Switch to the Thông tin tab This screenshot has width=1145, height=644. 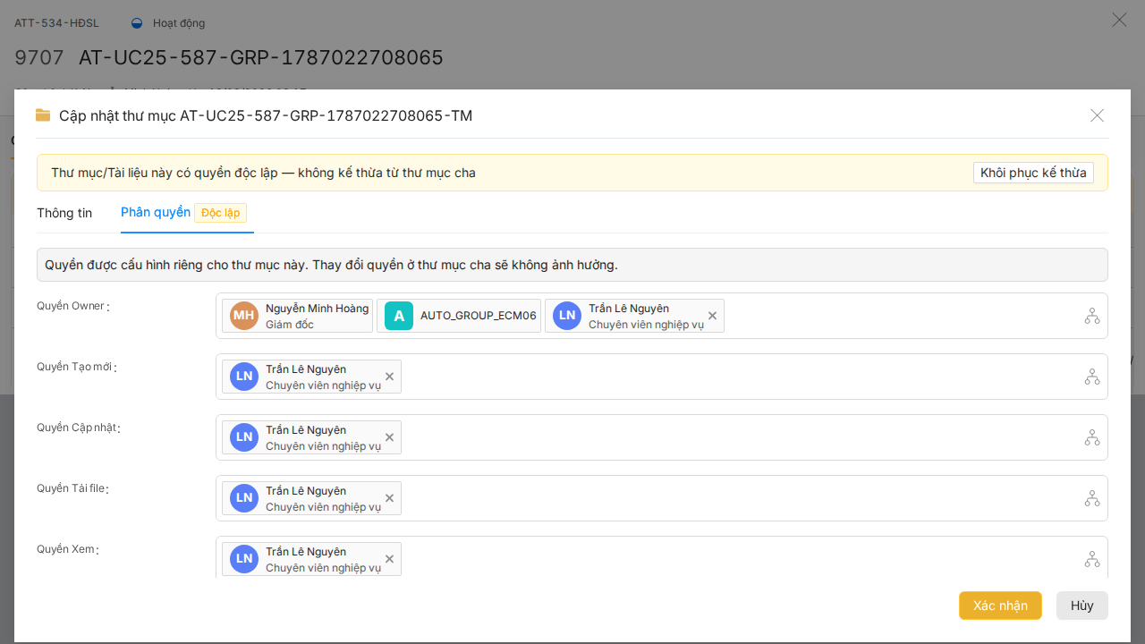[64, 213]
